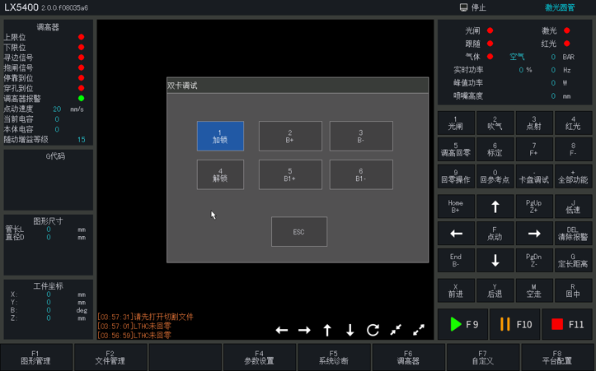Click the expand view icon

tap(419, 330)
